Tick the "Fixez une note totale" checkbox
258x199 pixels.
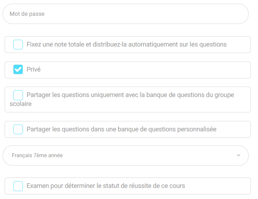pyautogui.click(x=18, y=45)
